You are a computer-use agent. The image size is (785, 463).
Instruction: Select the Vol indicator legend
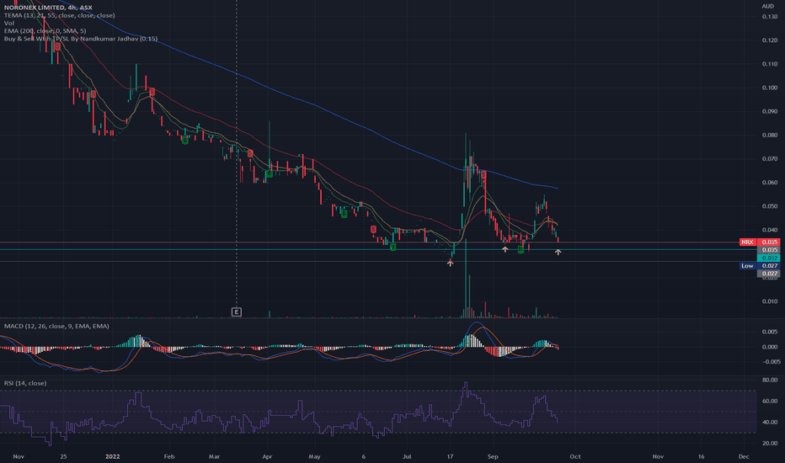[x=9, y=23]
